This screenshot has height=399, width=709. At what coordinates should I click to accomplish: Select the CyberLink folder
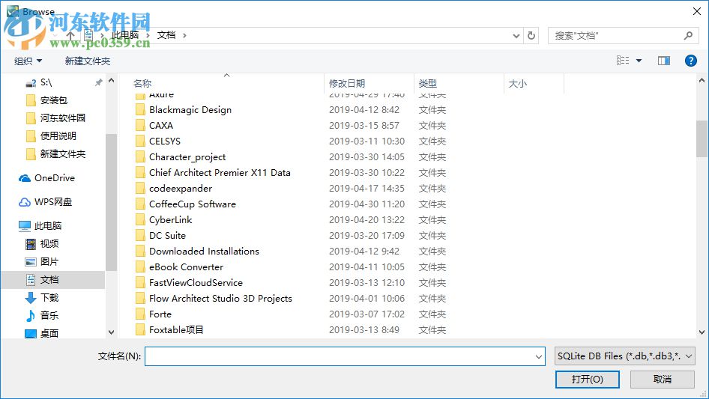coord(170,220)
